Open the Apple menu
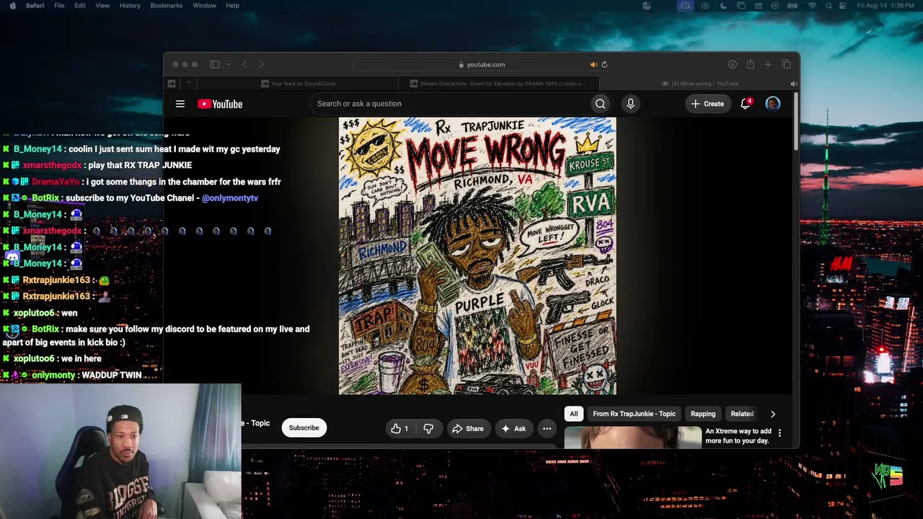The height and width of the screenshot is (519, 923). 13,6
